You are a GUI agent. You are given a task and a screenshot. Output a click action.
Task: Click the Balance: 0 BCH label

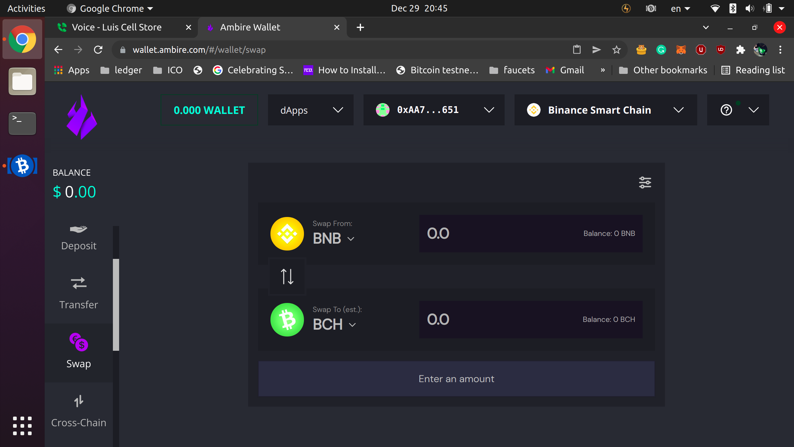click(609, 319)
